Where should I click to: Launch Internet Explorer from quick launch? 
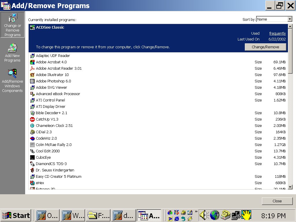pos(177,219)
